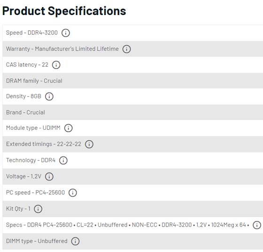Click the Kit Qty - 1 text

18,209
